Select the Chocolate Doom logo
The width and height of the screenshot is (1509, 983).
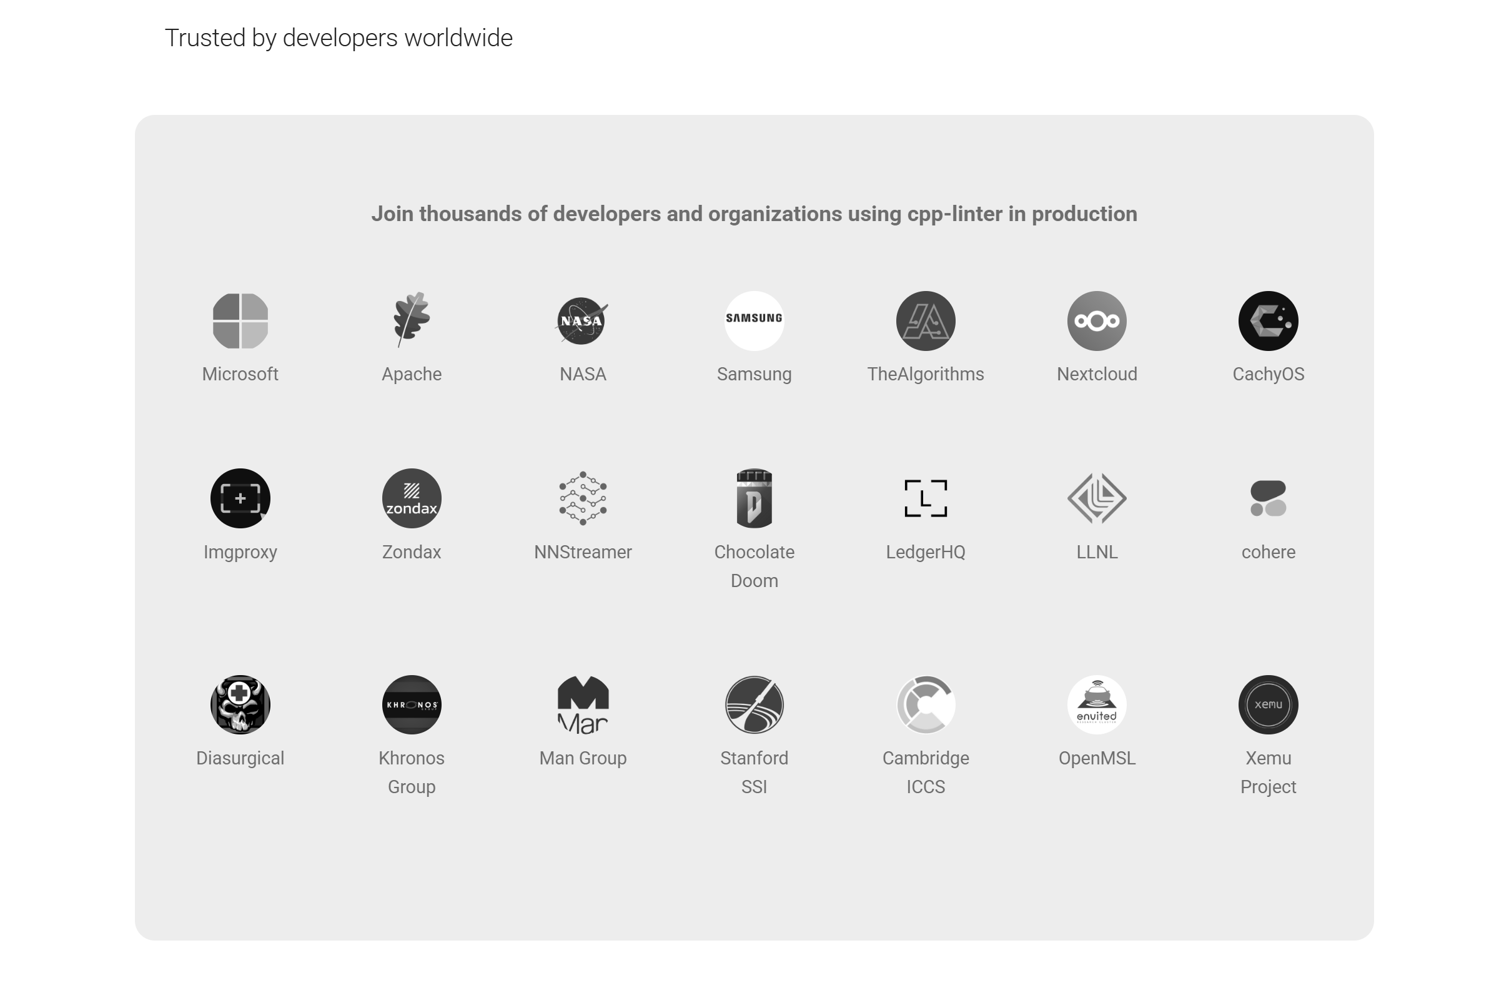754,498
